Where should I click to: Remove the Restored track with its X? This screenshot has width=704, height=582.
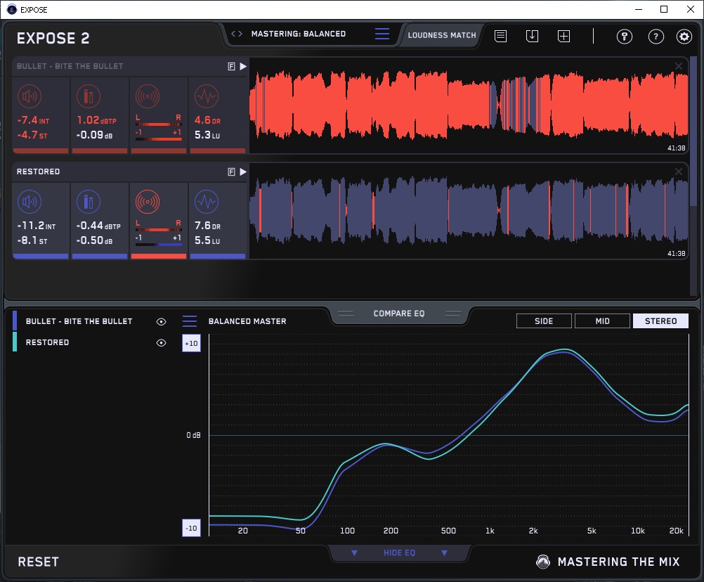pos(679,172)
